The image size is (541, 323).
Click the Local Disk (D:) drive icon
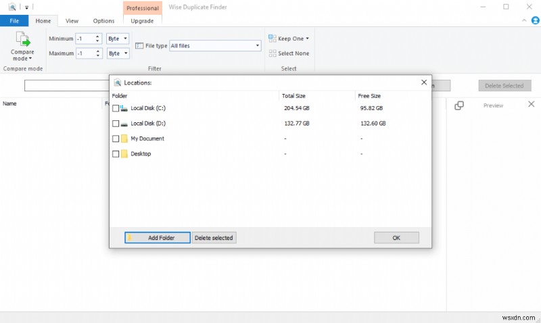[124, 124]
